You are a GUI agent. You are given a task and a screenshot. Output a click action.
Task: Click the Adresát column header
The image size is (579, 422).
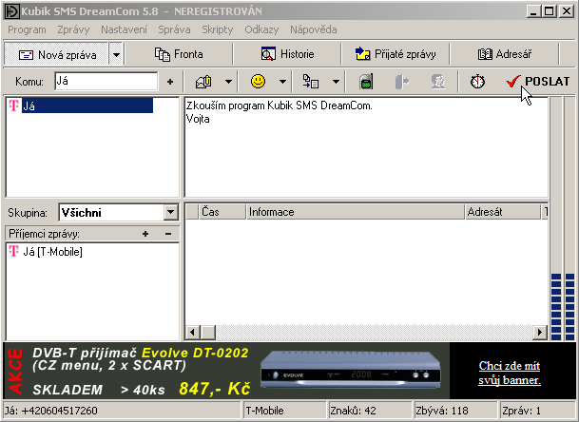tap(502, 212)
